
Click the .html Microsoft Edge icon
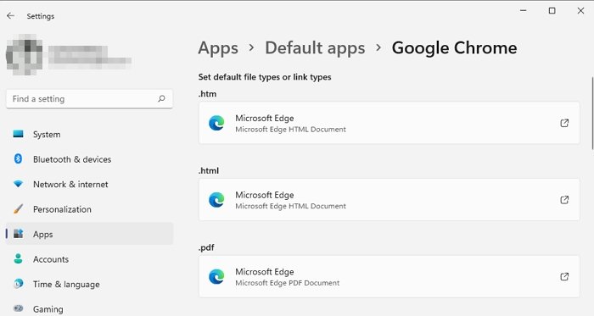coord(216,200)
